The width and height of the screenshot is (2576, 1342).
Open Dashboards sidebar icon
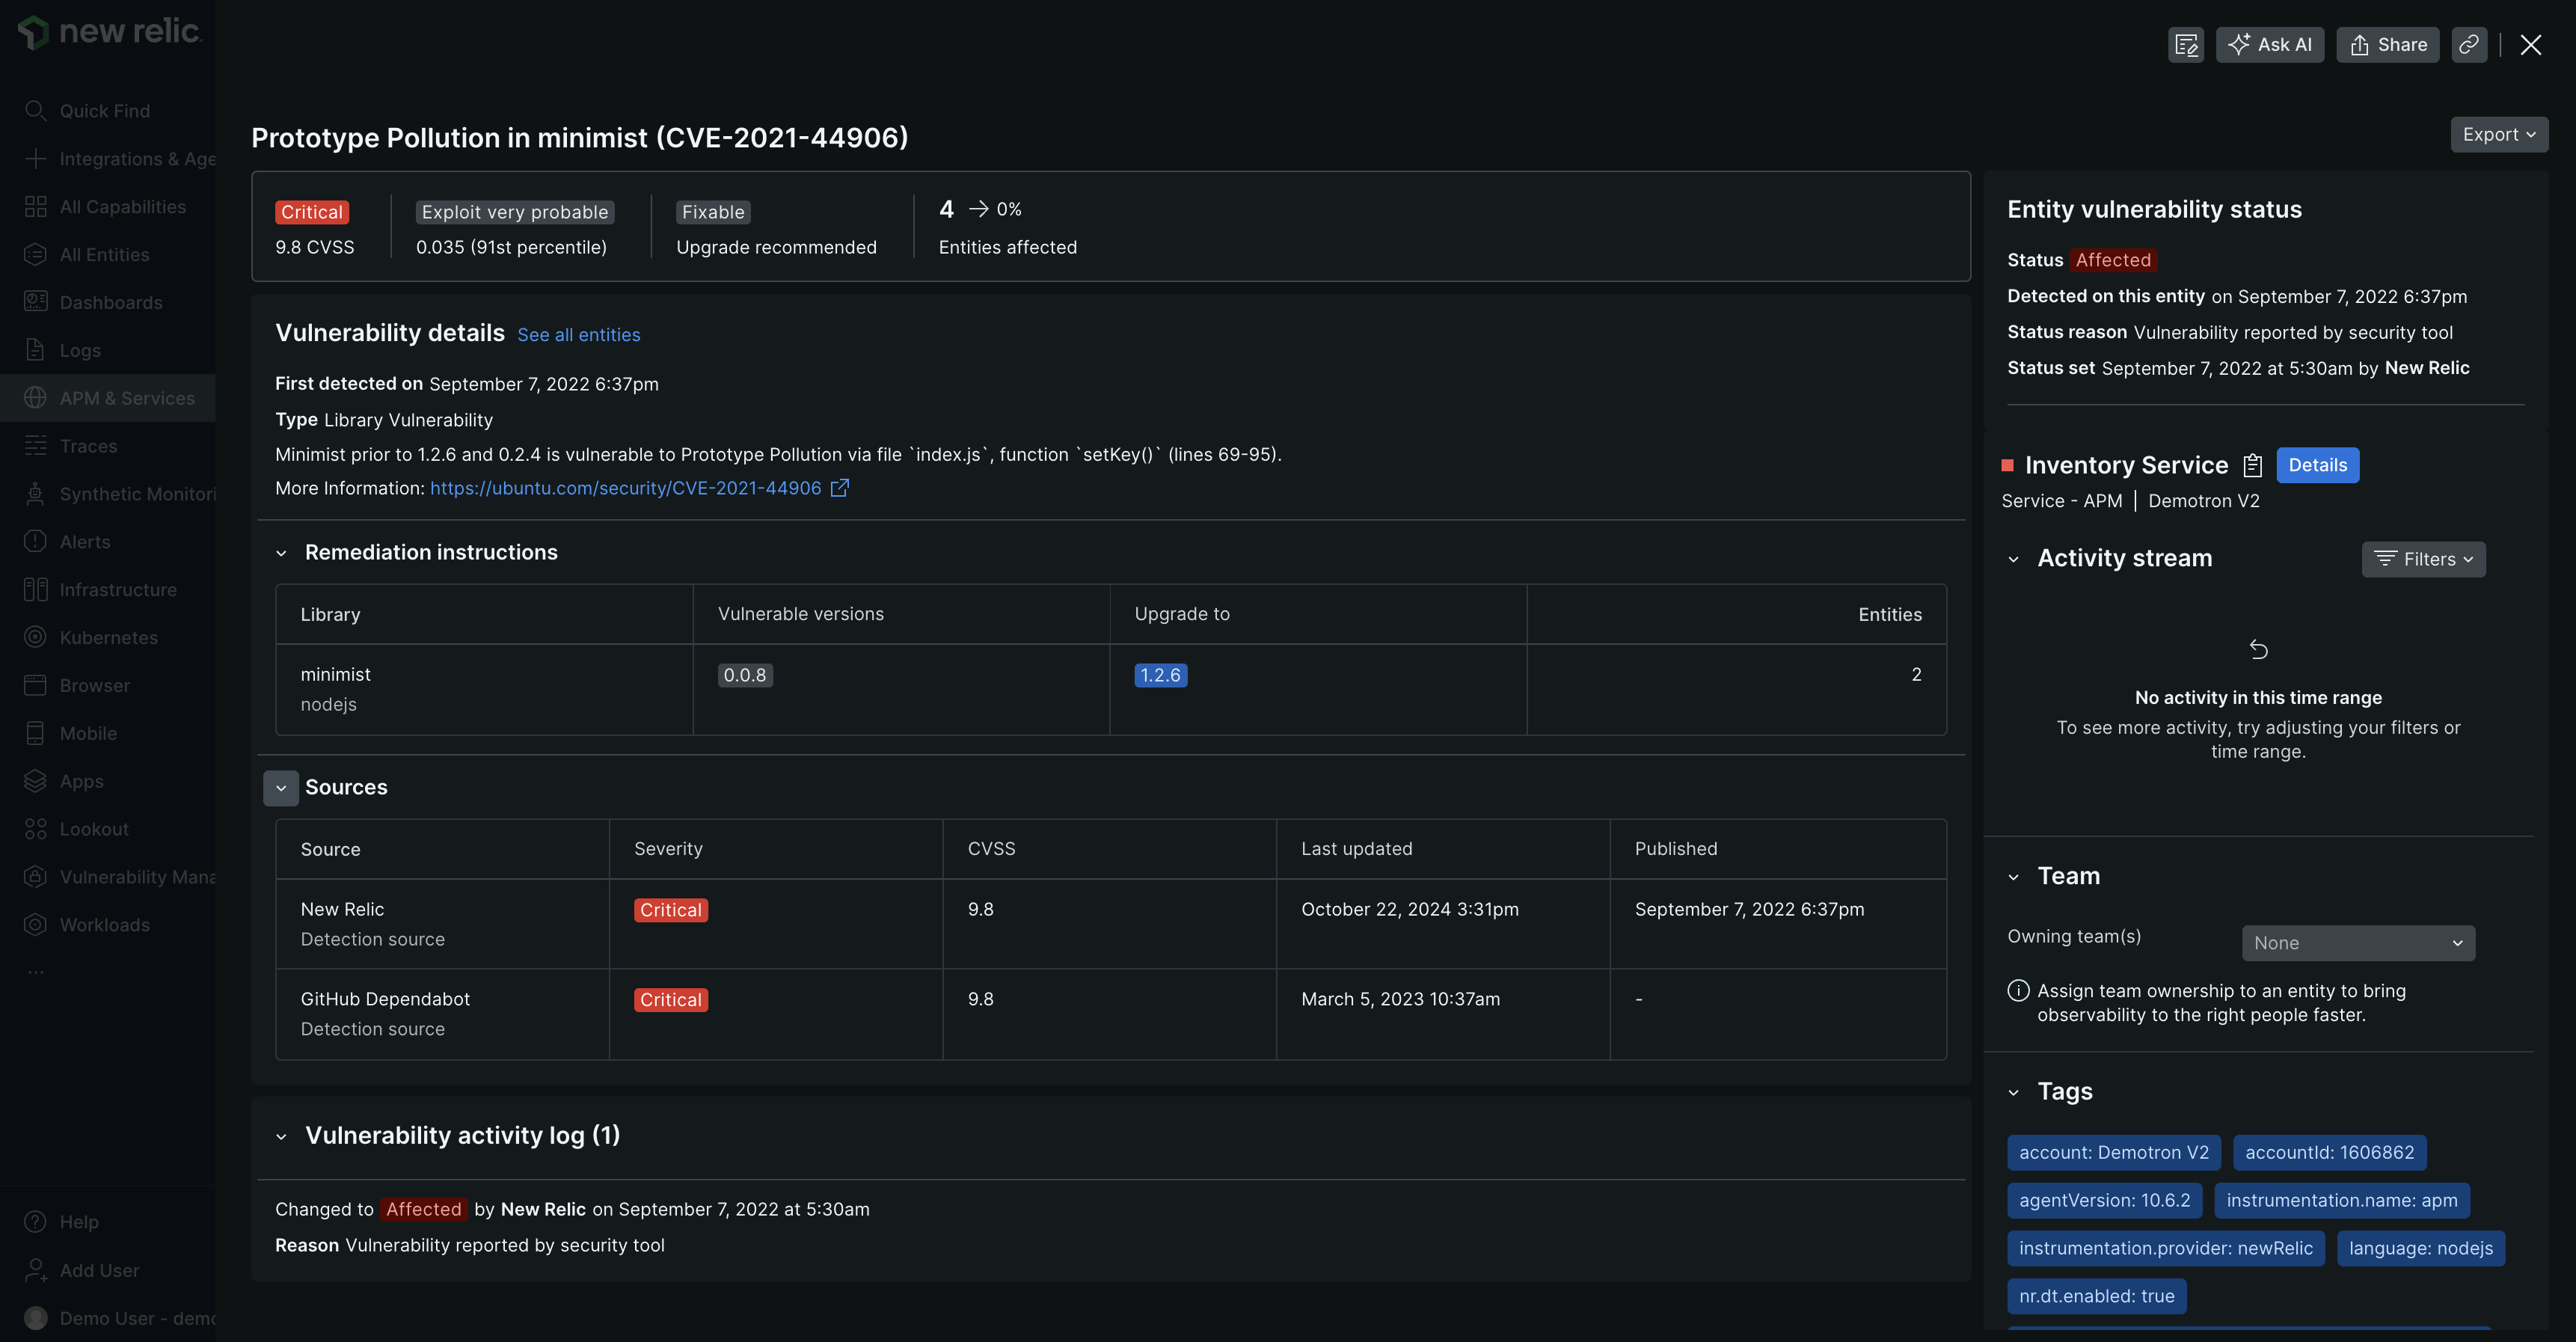(35, 302)
